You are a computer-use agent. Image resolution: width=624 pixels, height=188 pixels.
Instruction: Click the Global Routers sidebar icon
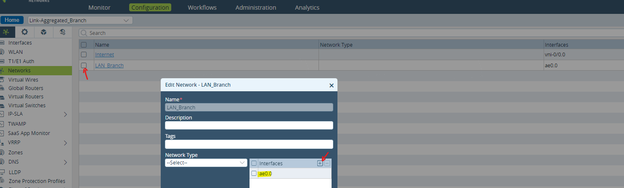[2, 88]
